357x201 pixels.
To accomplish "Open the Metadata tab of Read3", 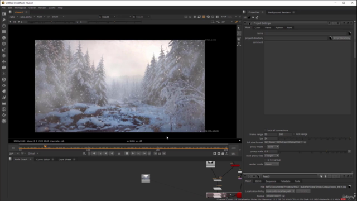I will click(x=285, y=181).
